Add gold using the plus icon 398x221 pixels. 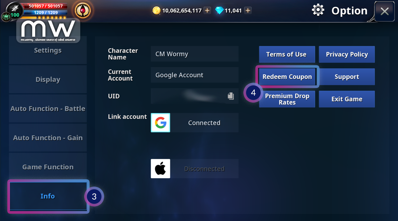tap(207, 11)
